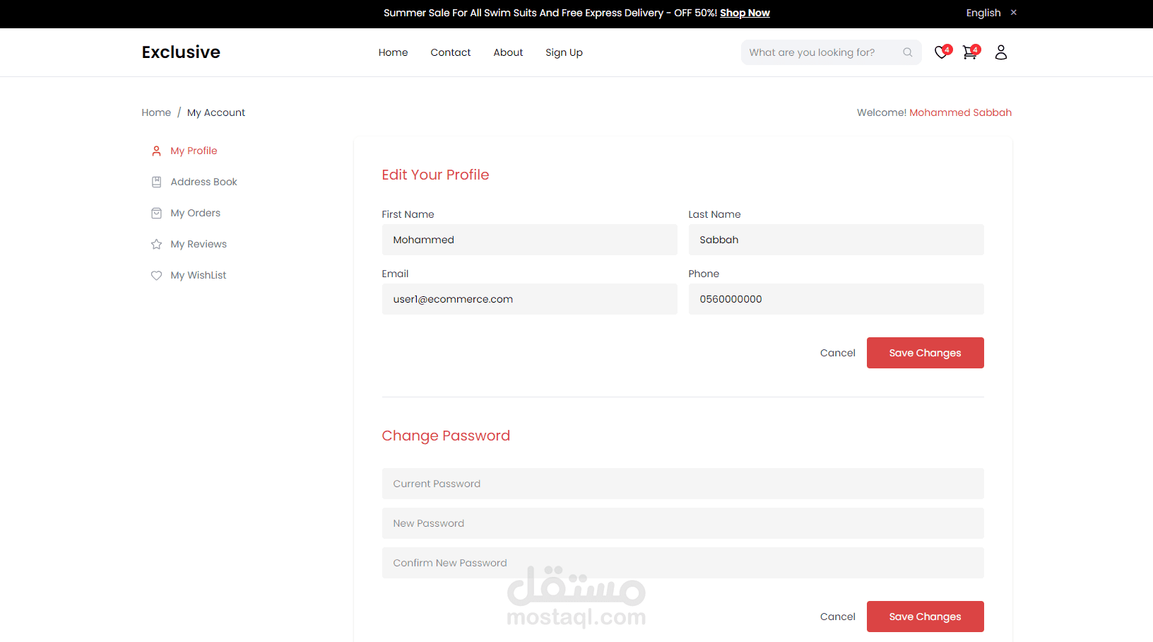Open the Sign Up page
The image size is (1153, 642).
[x=564, y=52]
